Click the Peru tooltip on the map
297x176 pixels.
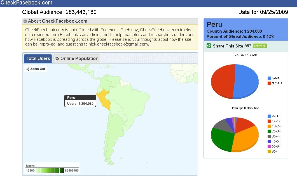(80, 101)
